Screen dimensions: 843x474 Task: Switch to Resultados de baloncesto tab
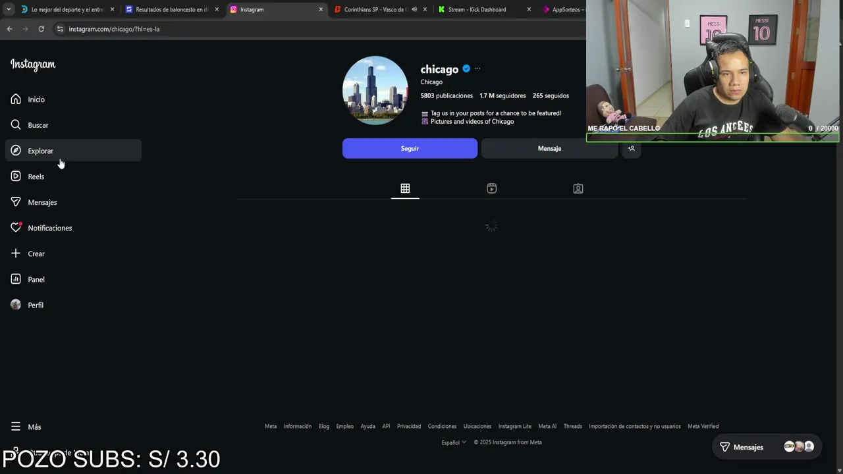(x=171, y=9)
